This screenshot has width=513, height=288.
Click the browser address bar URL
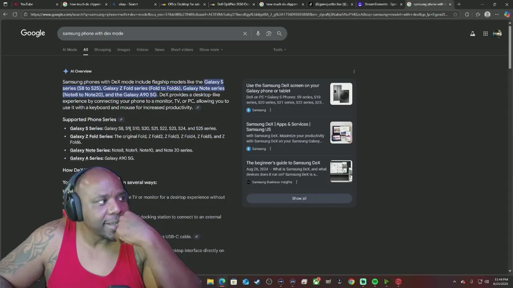[x=239, y=14]
